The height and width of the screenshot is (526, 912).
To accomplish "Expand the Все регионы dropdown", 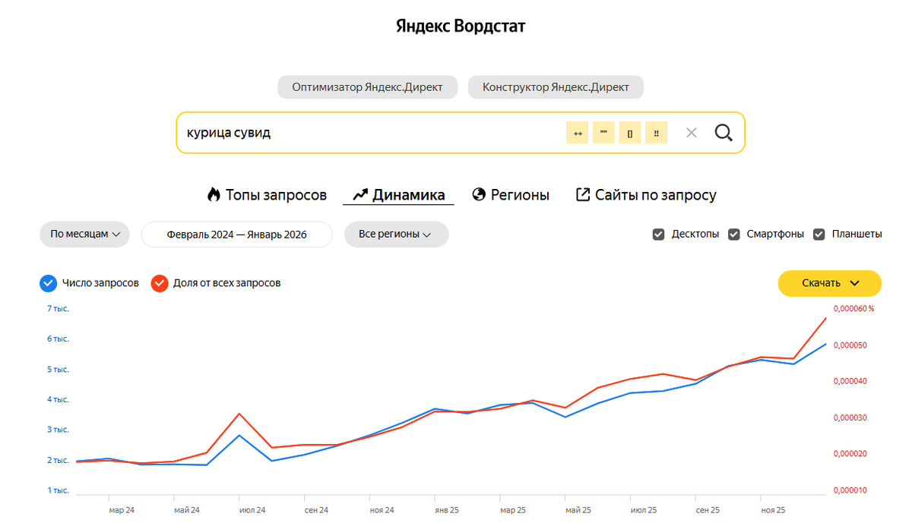I will (x=396, y=234).
